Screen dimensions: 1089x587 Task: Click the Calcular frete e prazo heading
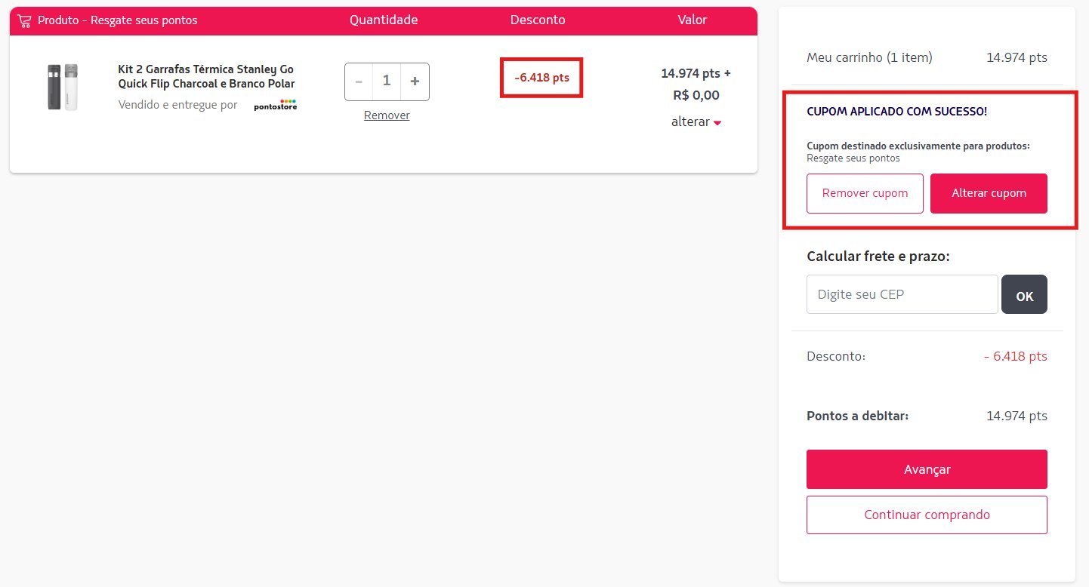(878, 257)
